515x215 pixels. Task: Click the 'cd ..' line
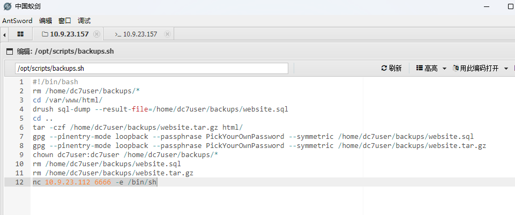43,118
